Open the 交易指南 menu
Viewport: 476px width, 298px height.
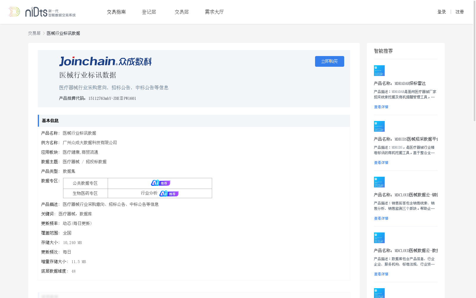point(116,12)
